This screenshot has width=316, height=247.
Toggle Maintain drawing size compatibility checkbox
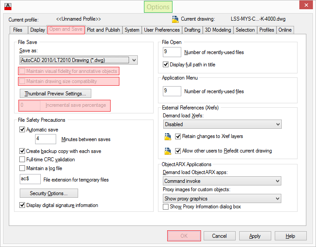click(x=22, y=81)
